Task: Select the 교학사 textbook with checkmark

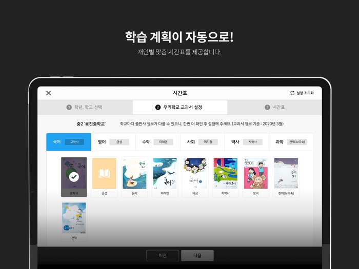Action: click(x=74, y=177)
